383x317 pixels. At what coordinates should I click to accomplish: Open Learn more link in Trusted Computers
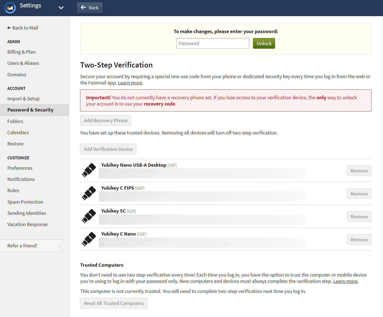345,281
